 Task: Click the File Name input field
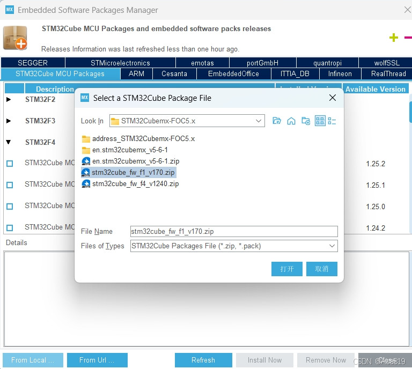[234, 231]
